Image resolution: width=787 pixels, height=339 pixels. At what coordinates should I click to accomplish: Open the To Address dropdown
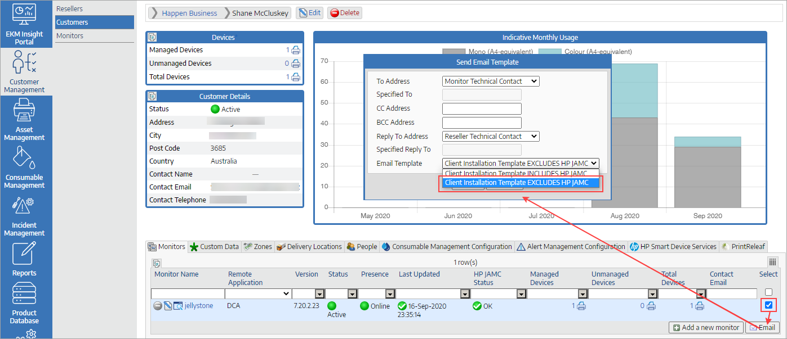click(x=491, y=82)
